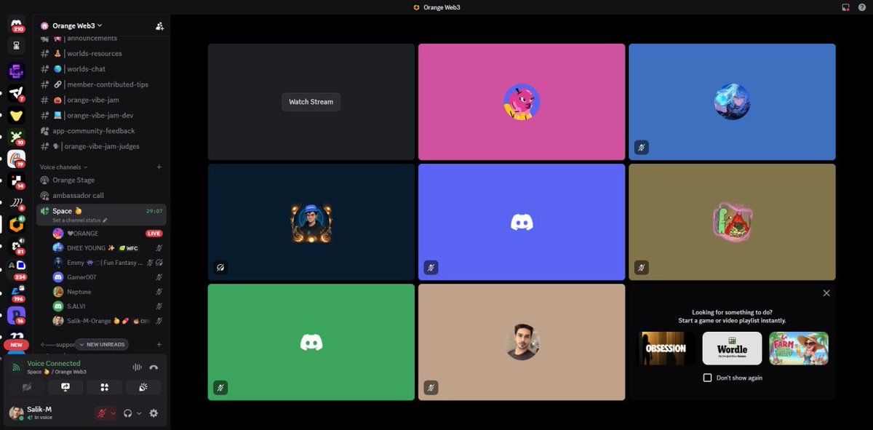Image resolution: width=873 pixels, height=430 pixels.
Task: Open the inbox icon in title bar
Action: coord(845,7)
